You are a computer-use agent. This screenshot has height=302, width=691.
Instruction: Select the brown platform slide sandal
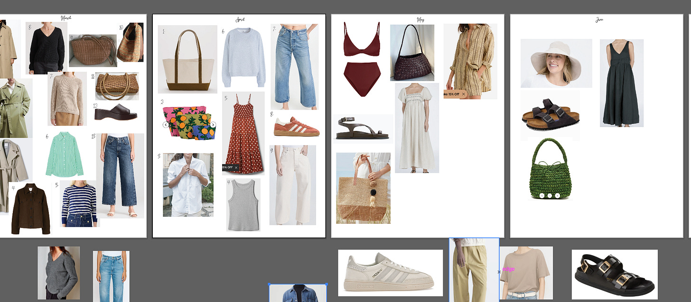(116, 114)
